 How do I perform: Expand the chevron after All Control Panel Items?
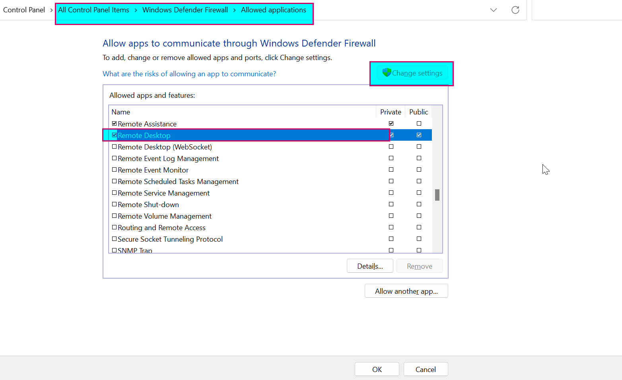tap(136, 10)
